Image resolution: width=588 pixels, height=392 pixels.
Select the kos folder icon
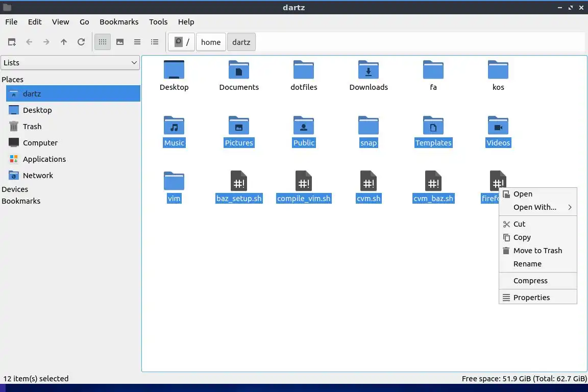[x=498, y=70]
